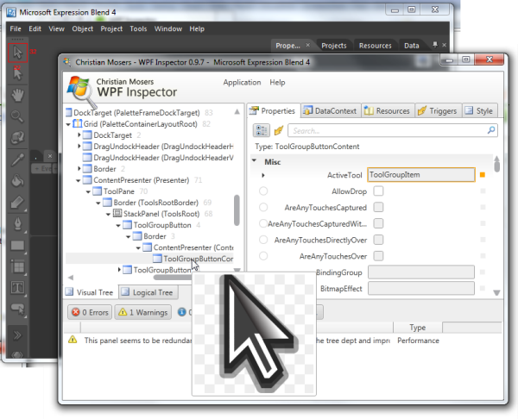The image size is (518, 419).
Task: Switch to the Resources tab in WPF Inspector
Action: click(x=387, y=111)
